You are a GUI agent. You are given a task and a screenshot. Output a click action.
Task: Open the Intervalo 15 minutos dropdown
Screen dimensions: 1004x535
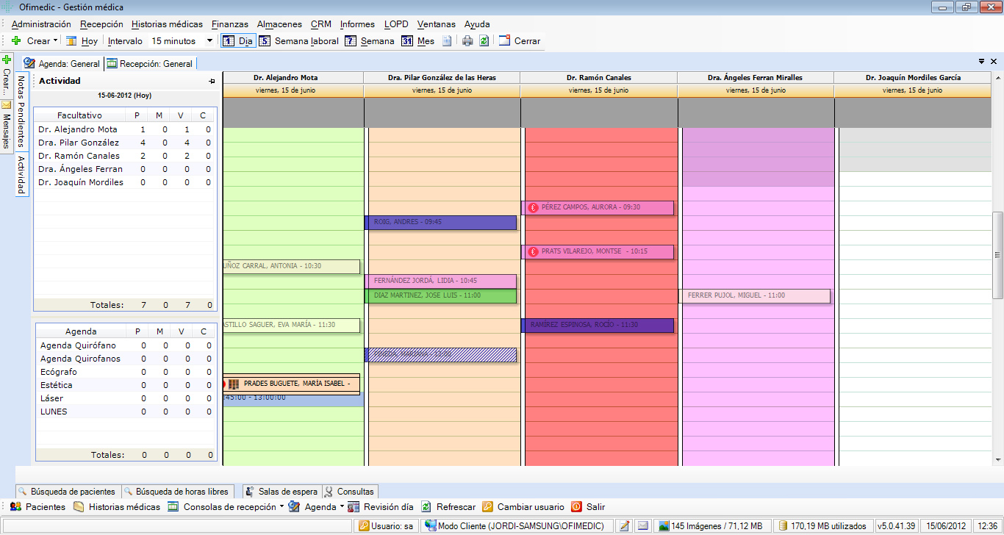click(210, 41)
